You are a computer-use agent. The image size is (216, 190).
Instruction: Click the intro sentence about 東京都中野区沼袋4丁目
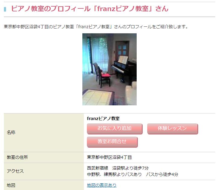tap(96, 27)
